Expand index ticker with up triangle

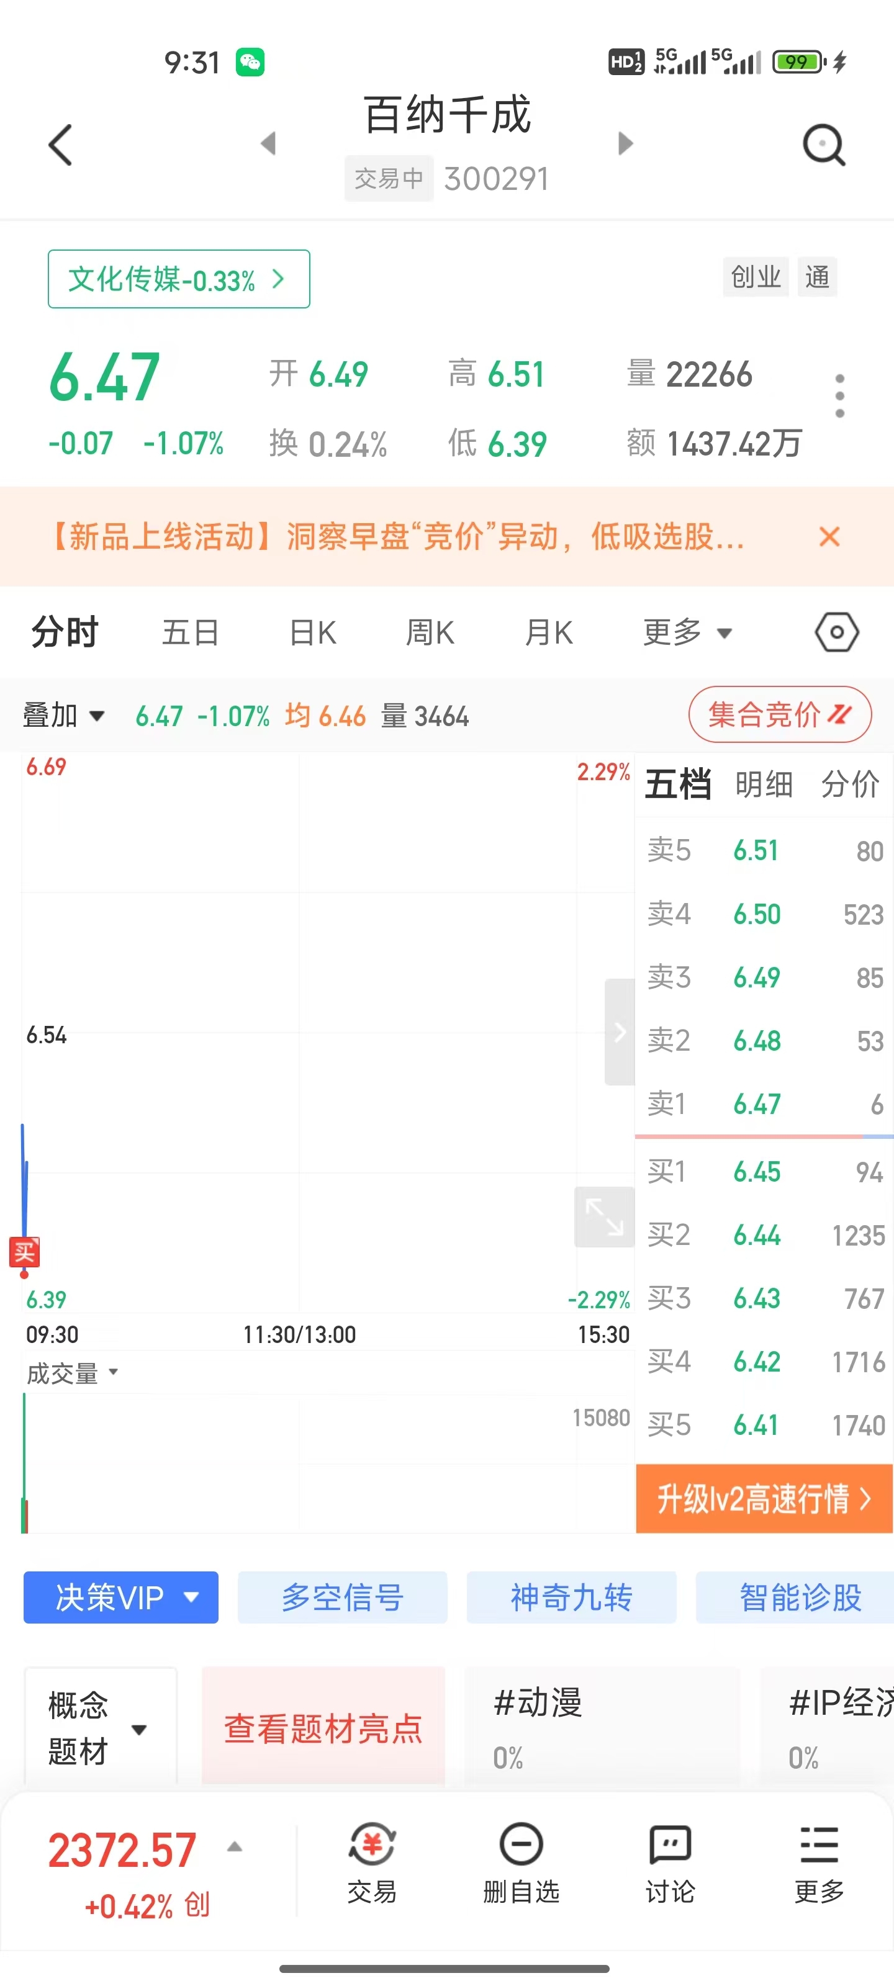[x=235, y=1847]
